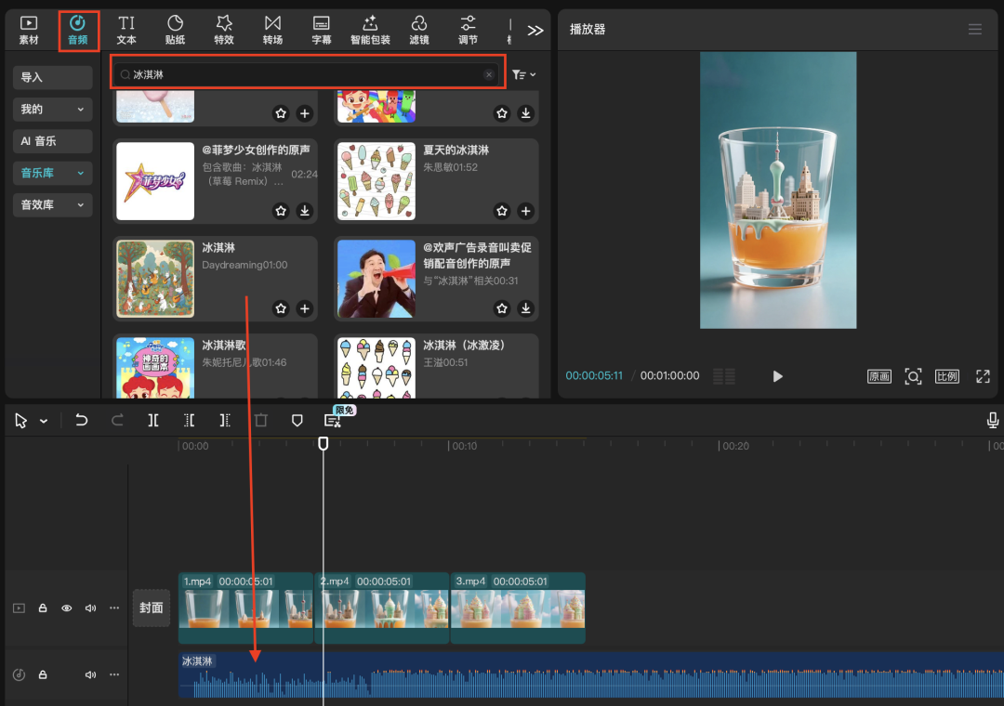This screenshot has width=1004, height=706.
Task: Favorite the 夏天的冰淇淋 track with star
Action: pyautogui.click(x=502, y=211)
